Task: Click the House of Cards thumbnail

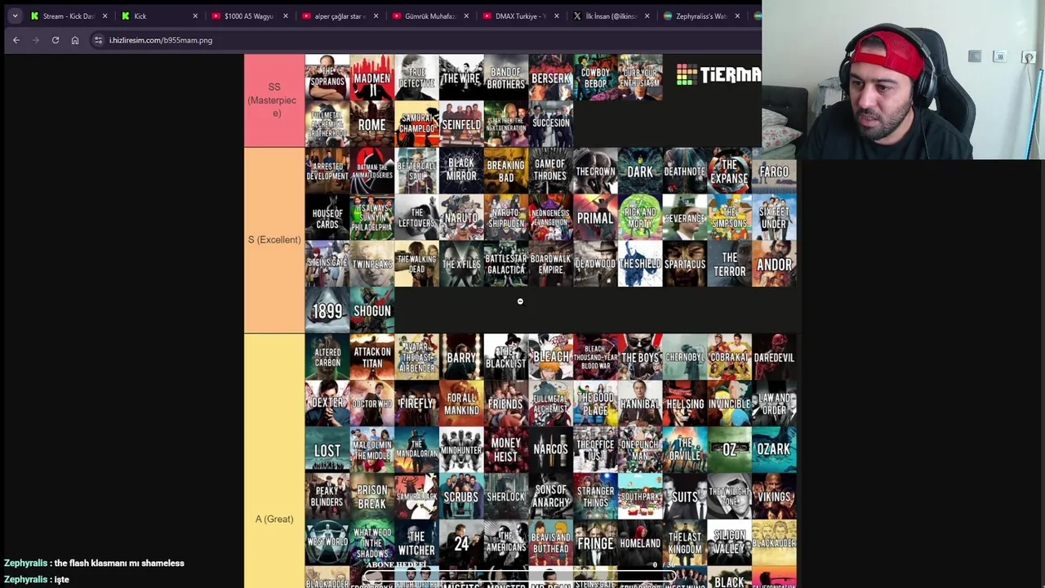Action: pos(327,217)
